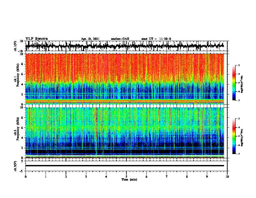Click the "8" kHz tick on ch.1 spectrogram
This screenshot has height=198, width=256.
[22, 64]
